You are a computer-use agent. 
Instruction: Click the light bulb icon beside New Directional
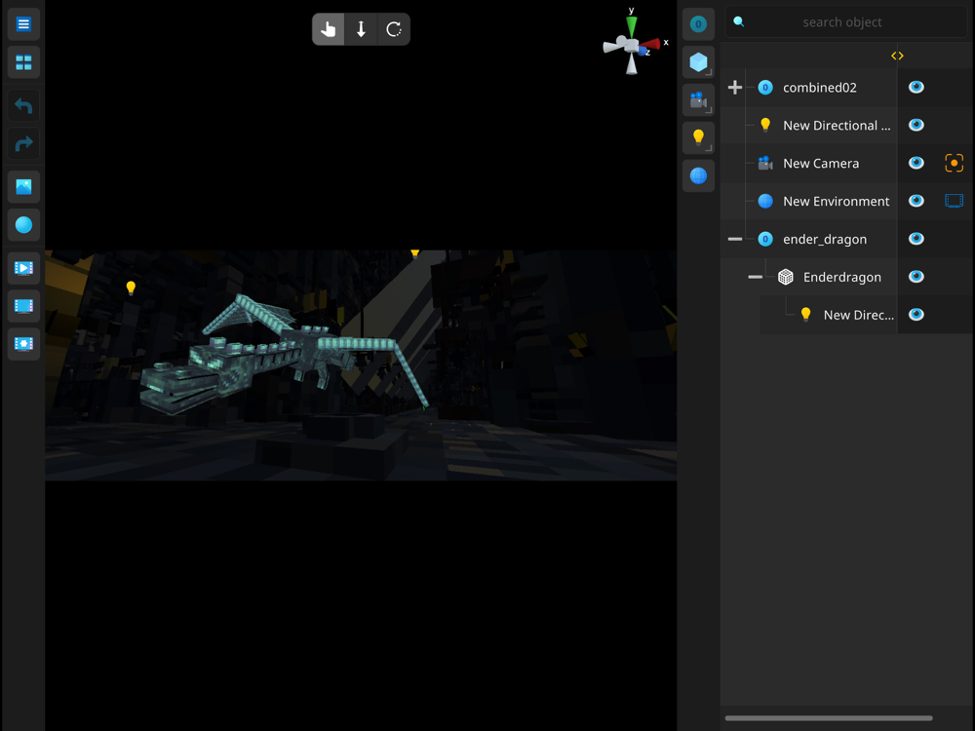click(765, 125)
